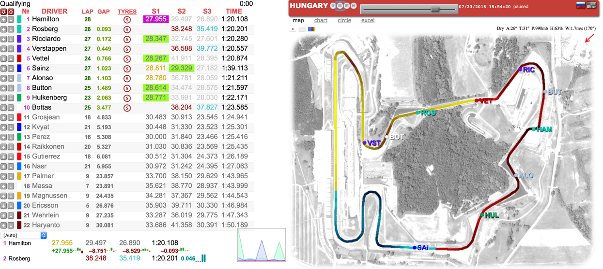Click the Qualifying session title
The image size is (603, 269).
(x=15, y=3)
